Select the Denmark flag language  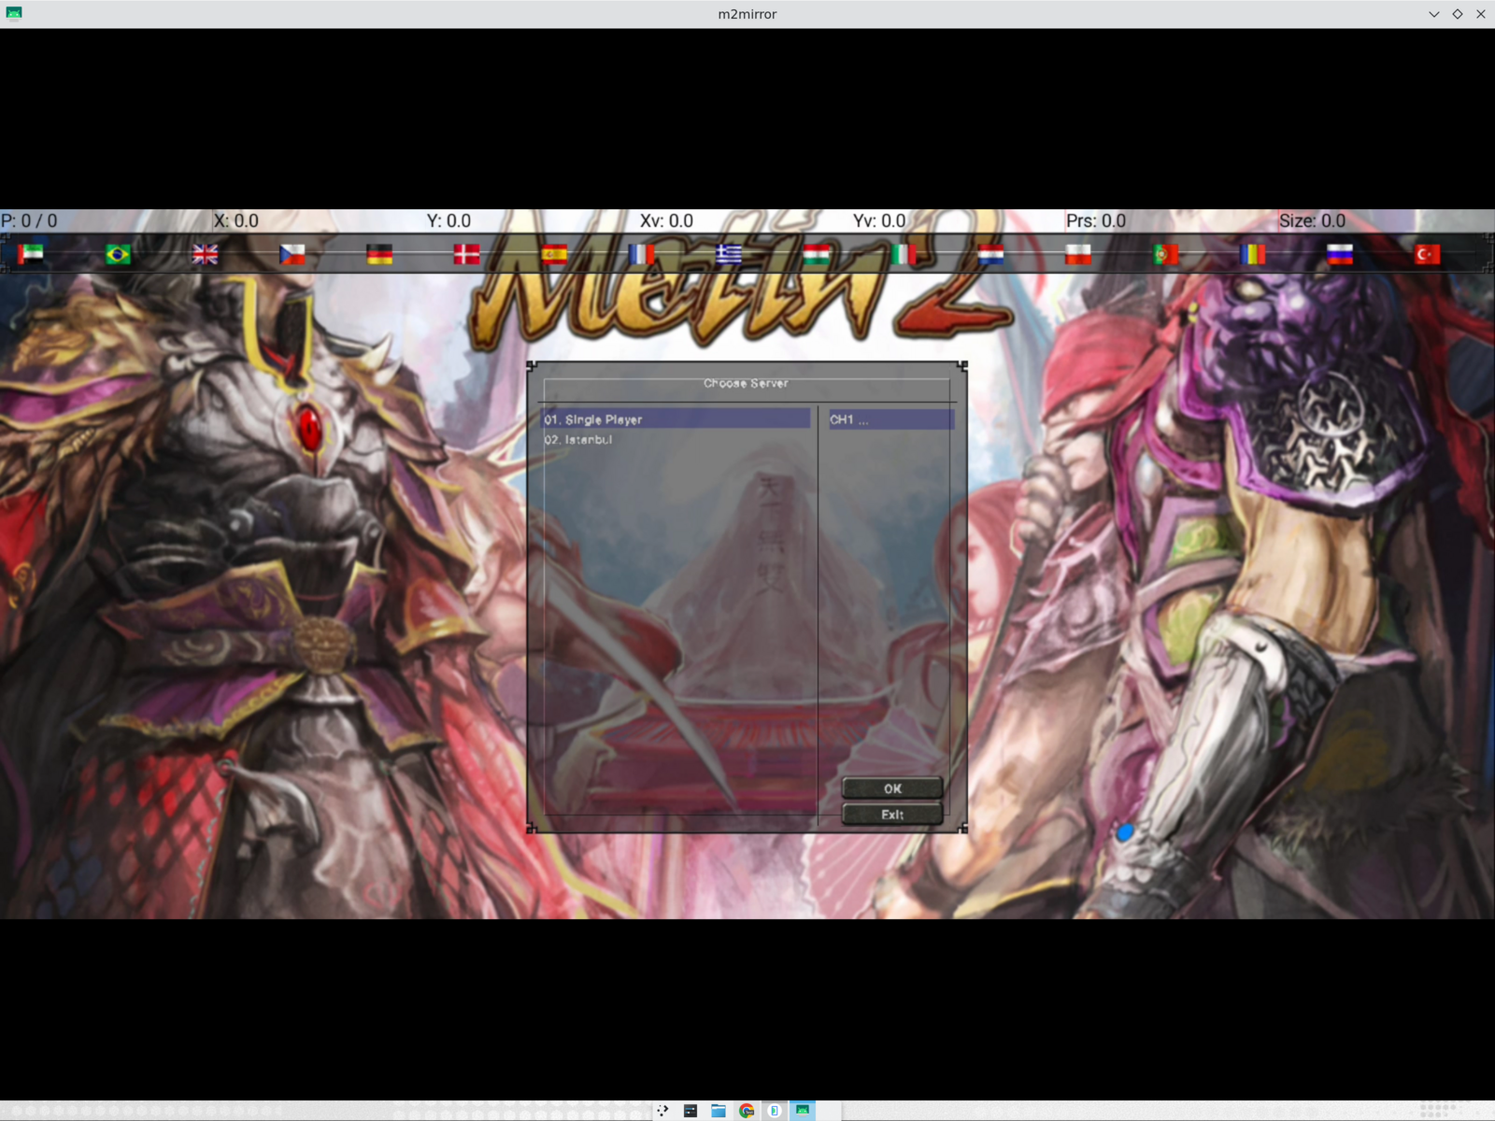click(x=467, y=254)
